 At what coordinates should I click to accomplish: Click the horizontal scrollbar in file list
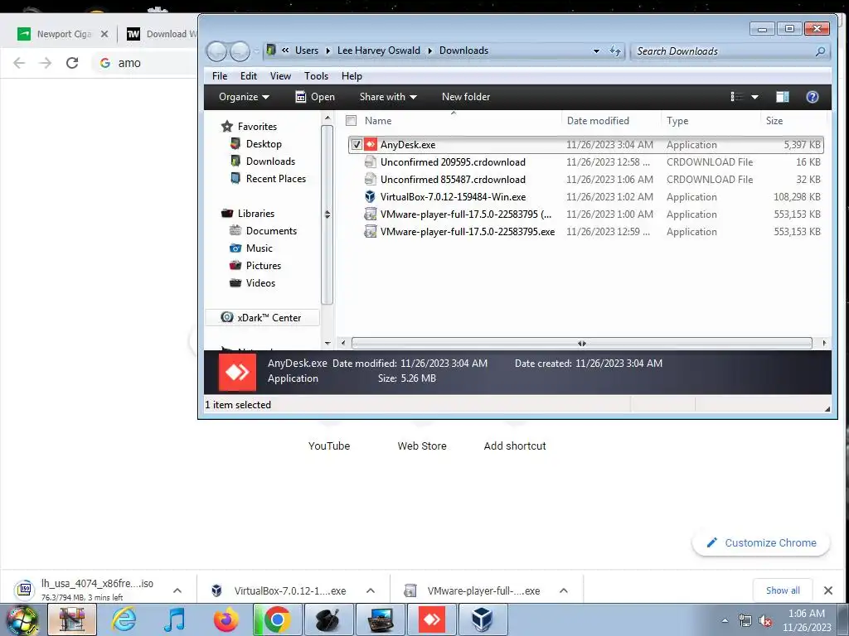tap(581, 344)
